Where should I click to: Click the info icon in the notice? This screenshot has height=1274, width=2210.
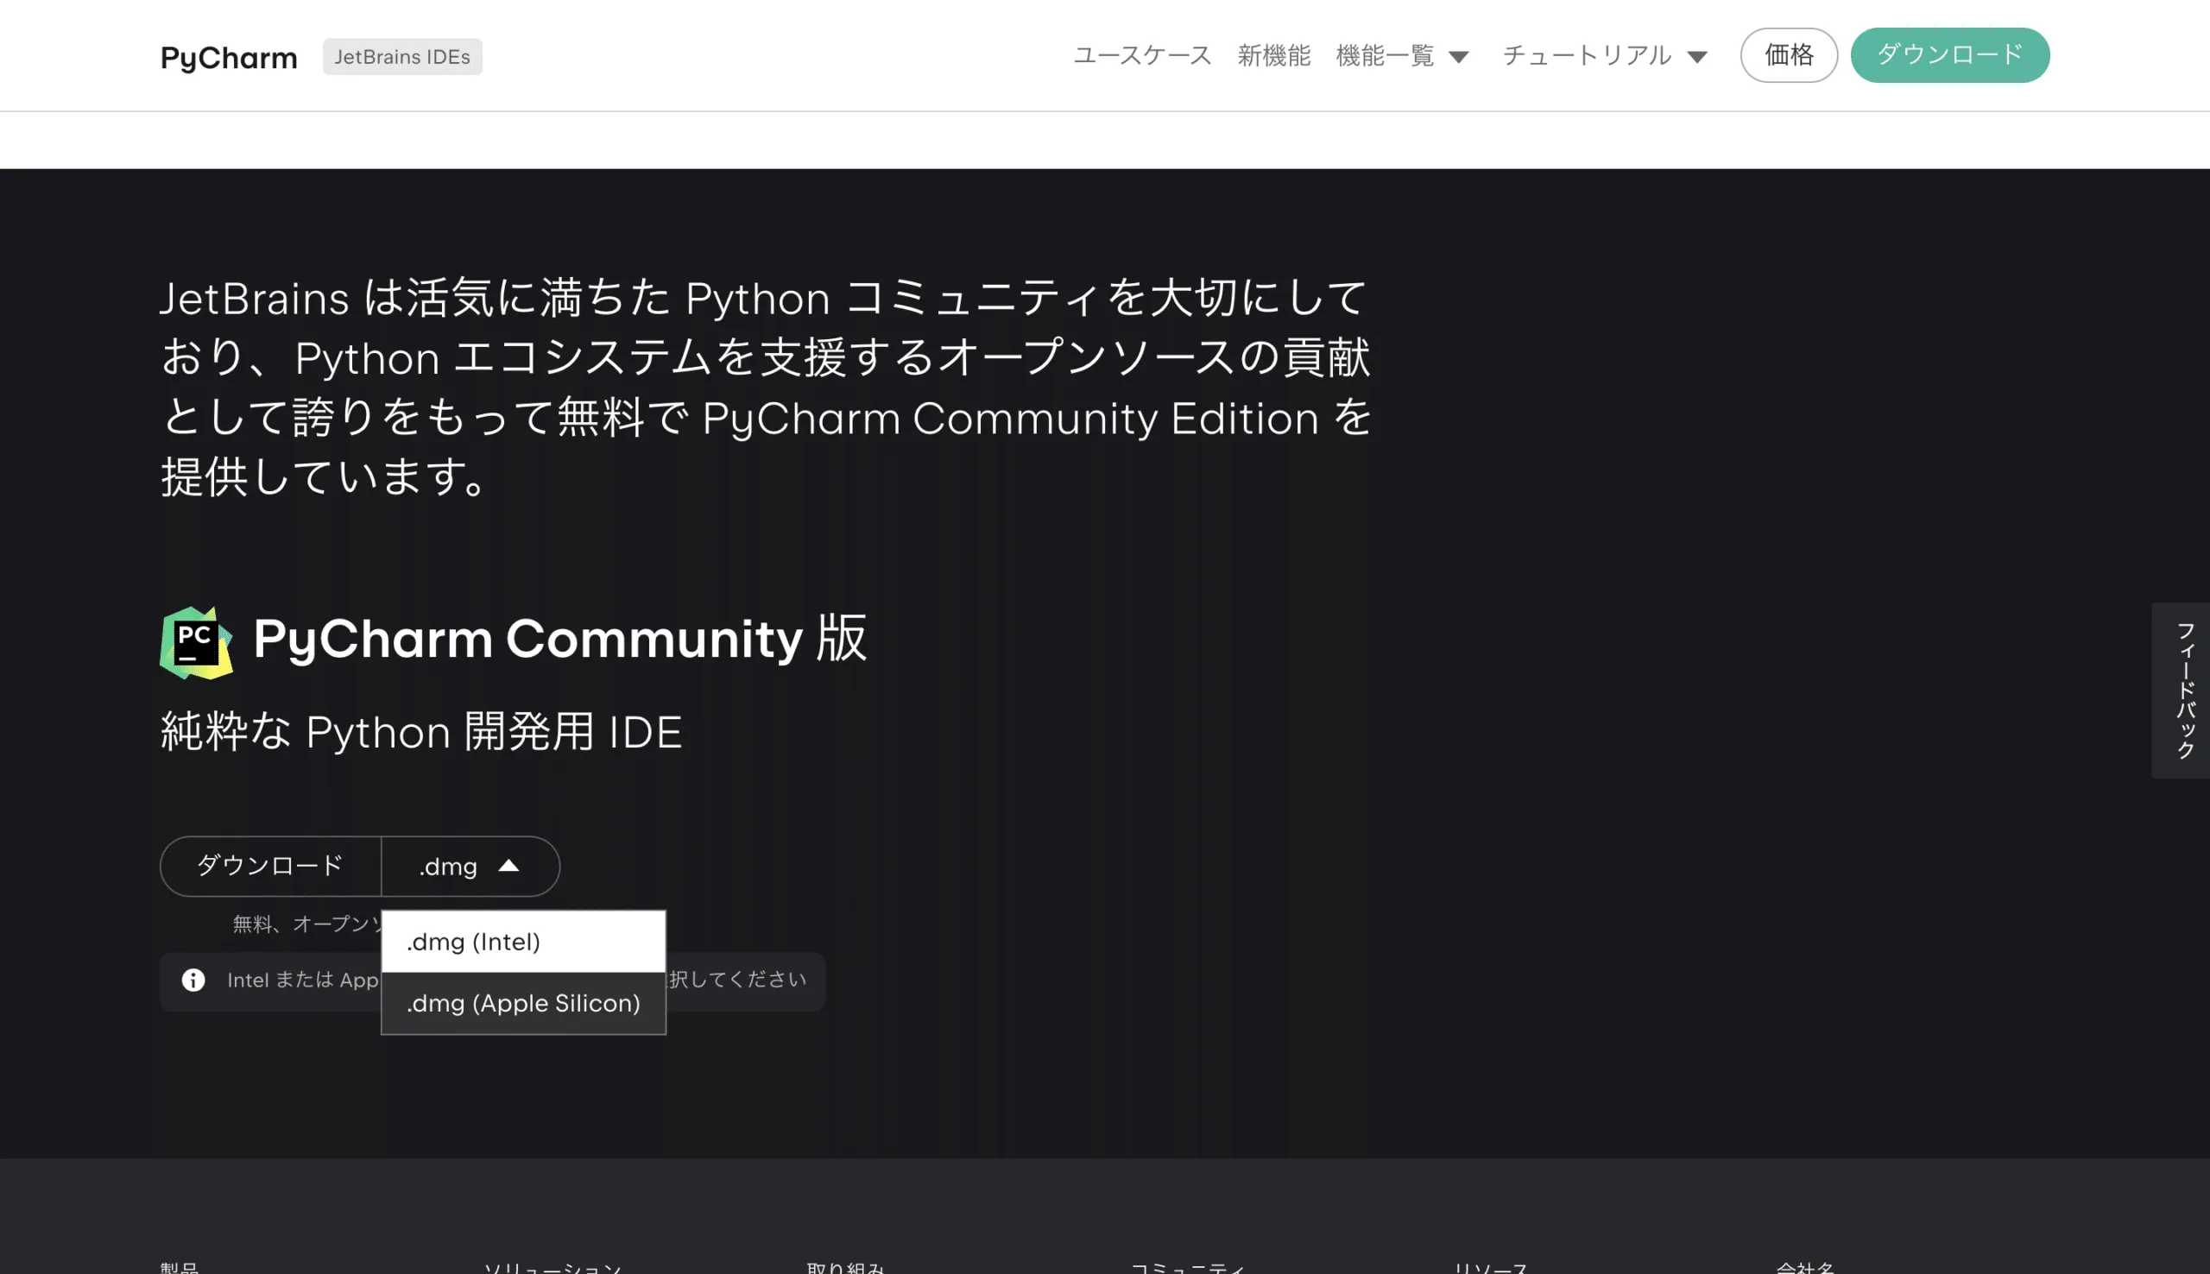click(193, 980)
